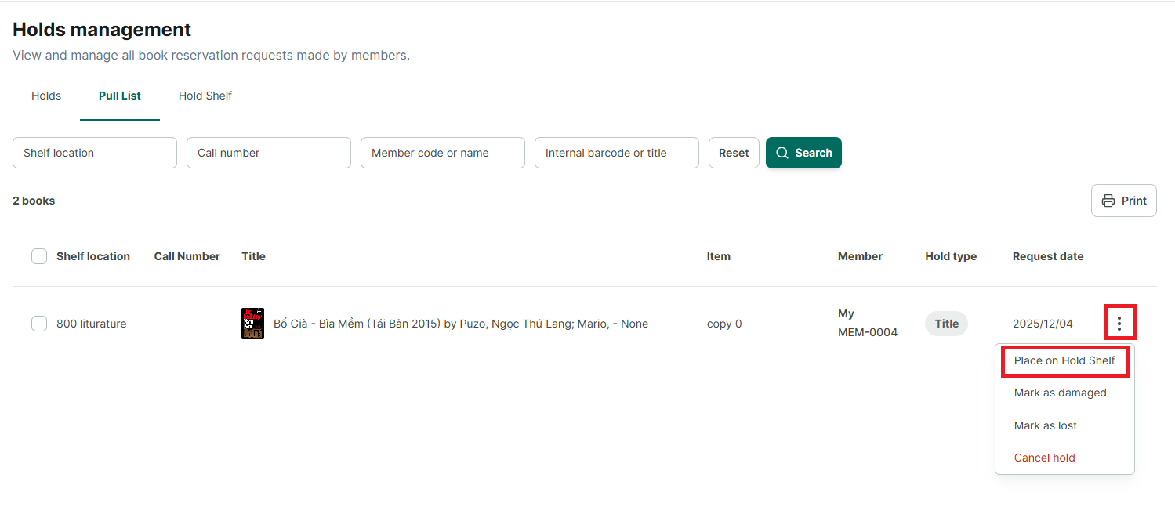The height and width of the screenshot is (514, 1175).
Task: Open the Hold Shelf tab
Action: pyautogui.click(x=205, y=96)
